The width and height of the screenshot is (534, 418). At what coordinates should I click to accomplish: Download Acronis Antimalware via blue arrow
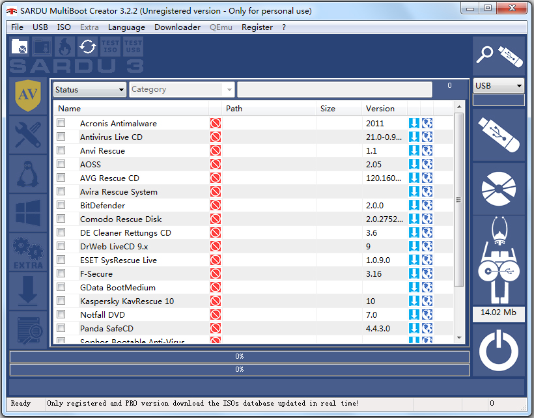coord(414,123)
